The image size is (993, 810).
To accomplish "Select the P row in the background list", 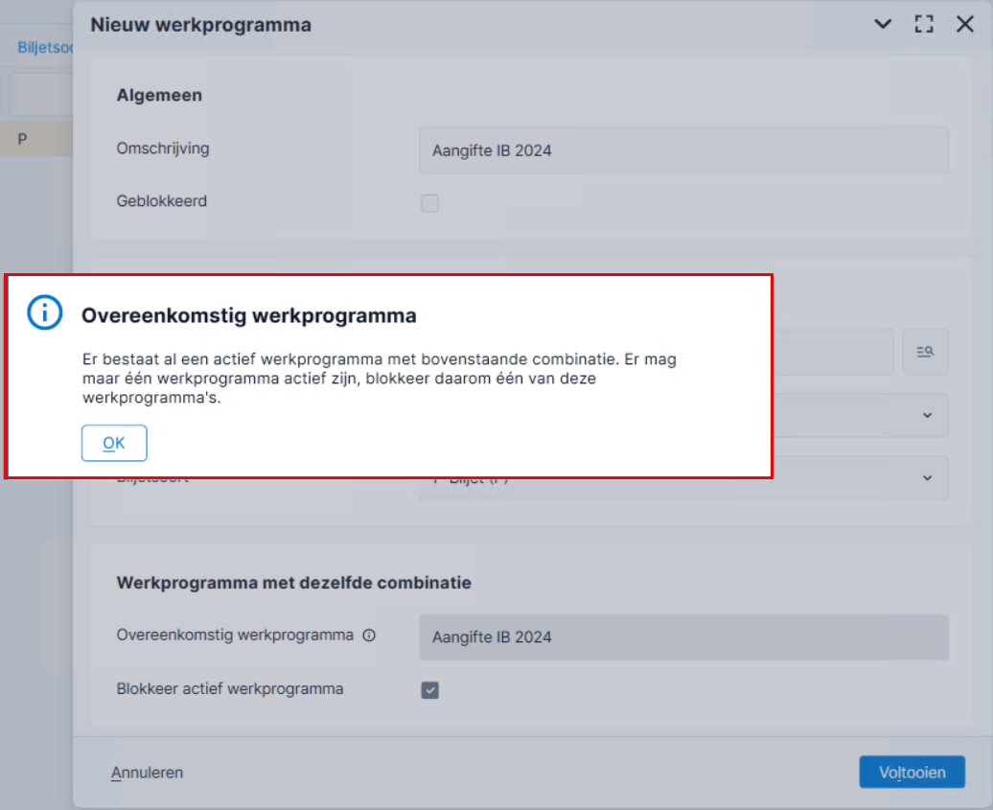I will pos(36,139).
